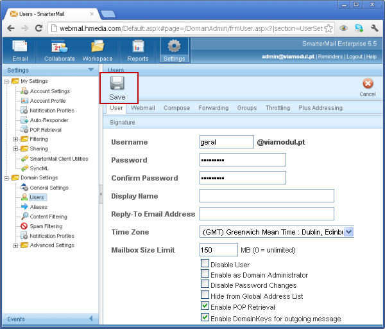This screenshot has height=329, width=385.
Task: Switch to the Throttling tab
Action: click(278, 108)
